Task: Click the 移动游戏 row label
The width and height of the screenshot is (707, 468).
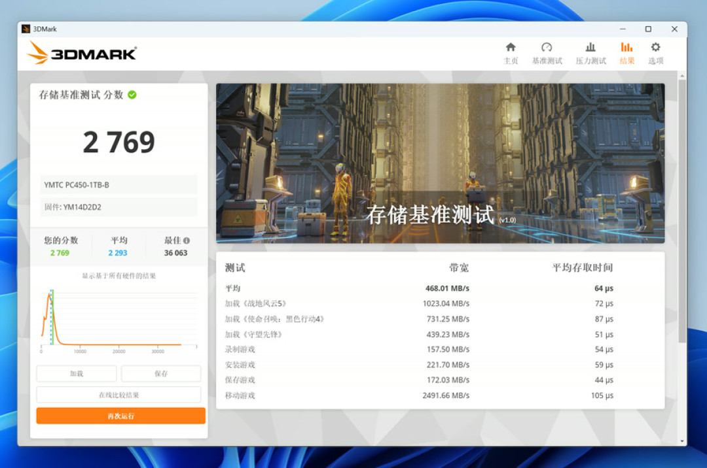Action: (240, 395)
